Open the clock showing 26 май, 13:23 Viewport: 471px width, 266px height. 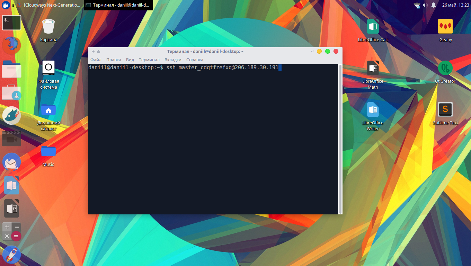tap(455, 5)
